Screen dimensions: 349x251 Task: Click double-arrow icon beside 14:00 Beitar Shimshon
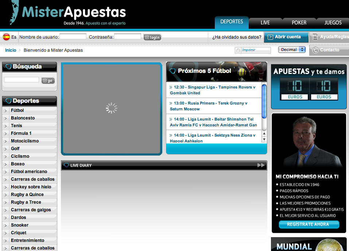click(171, 119)
